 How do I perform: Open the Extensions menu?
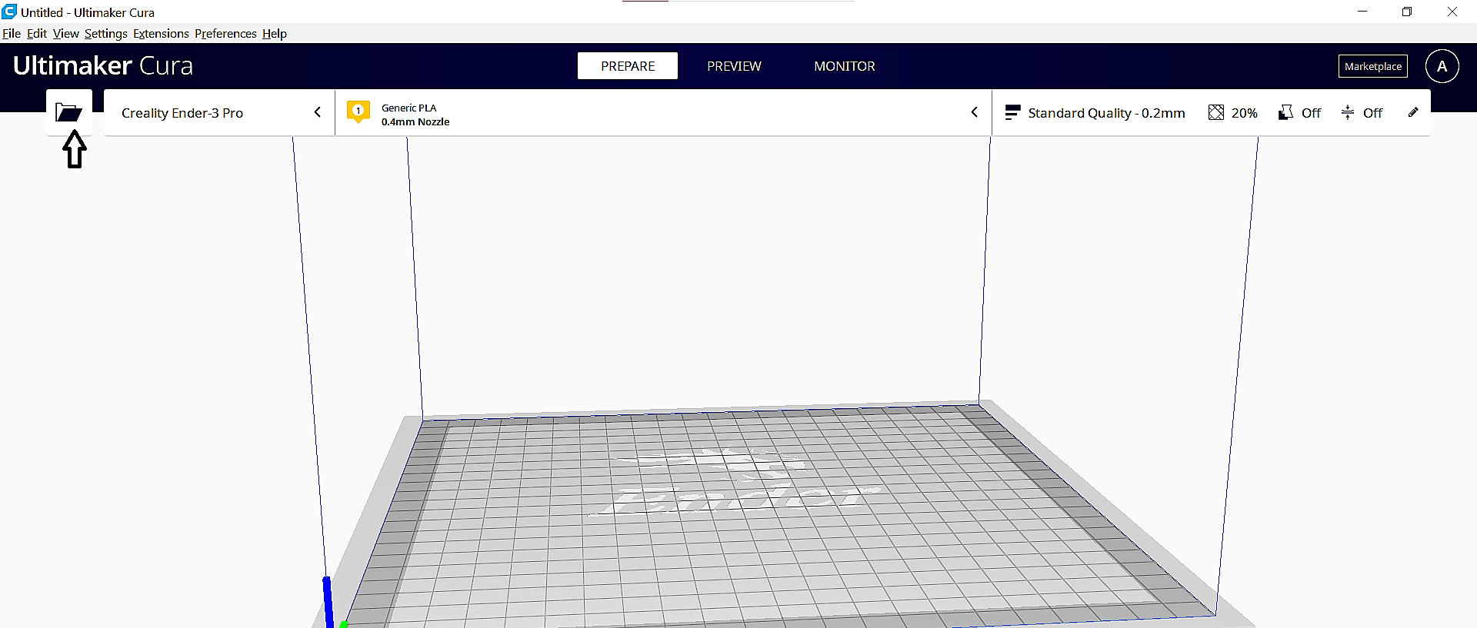point(161,34)
